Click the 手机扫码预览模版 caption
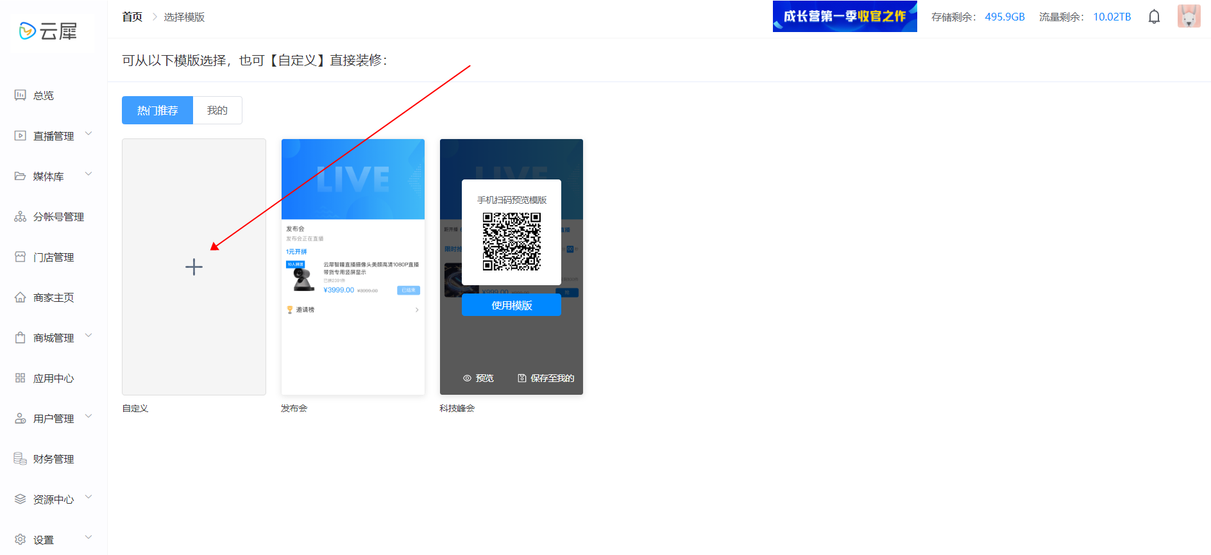 click(x=512, y=200)
